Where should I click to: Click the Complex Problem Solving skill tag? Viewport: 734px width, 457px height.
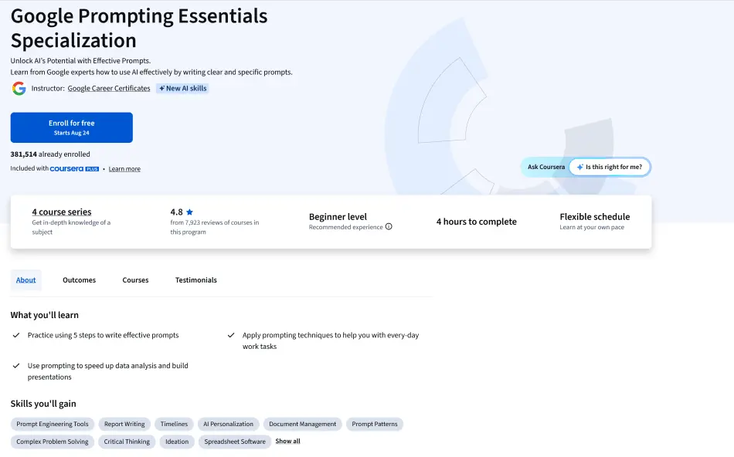click(53, 442)
